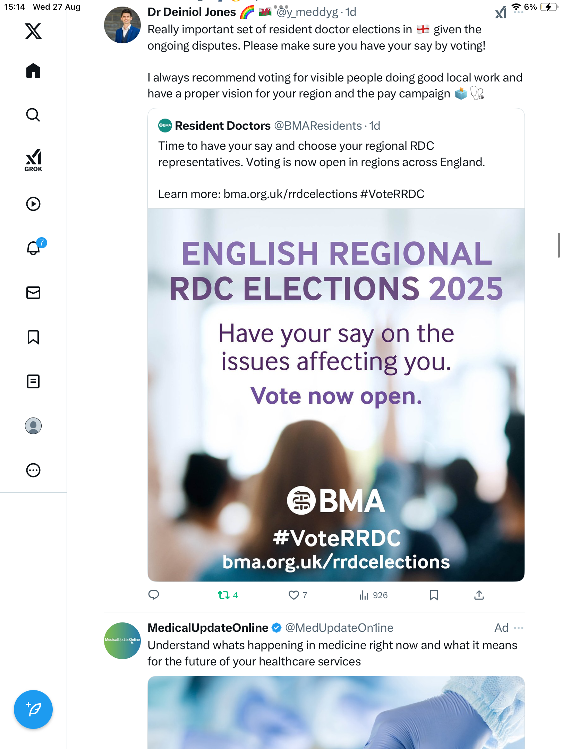The height and width of the screenshot is (749, 562).
Task: Open Lists icon in sidebar
Action: click(x=33, y=381)
